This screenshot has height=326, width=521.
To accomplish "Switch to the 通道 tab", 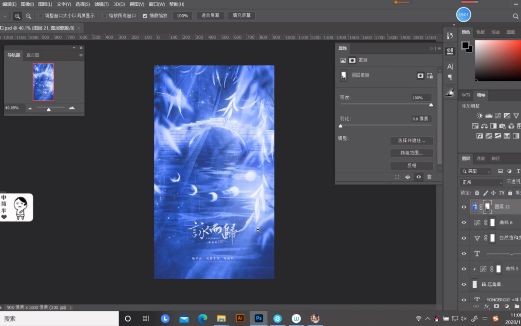I will coord(480,159).
